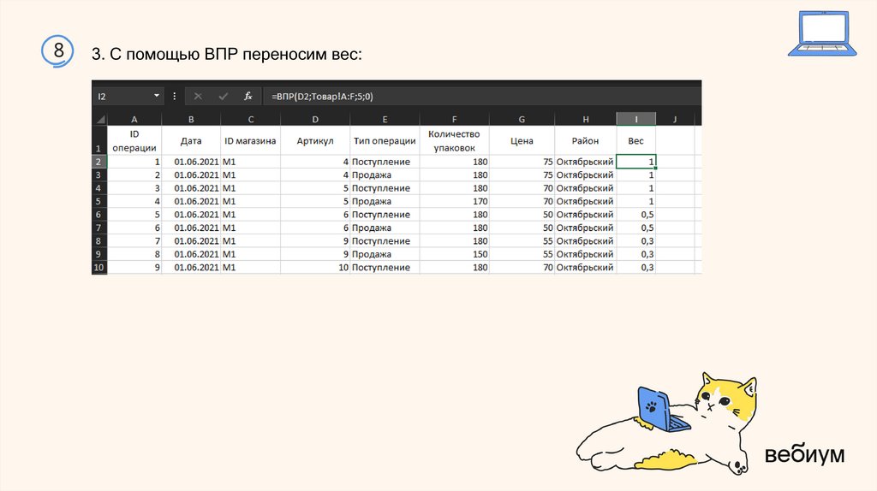Click ID операции value 9 in row 10
Screen dimensions: 877x491
pos(134,267)
